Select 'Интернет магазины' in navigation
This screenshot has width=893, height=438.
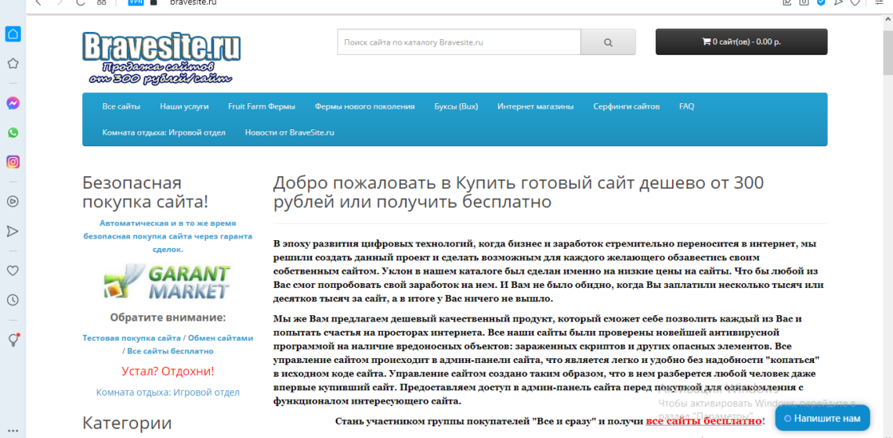pyautogui.click(x=535, y=106)
